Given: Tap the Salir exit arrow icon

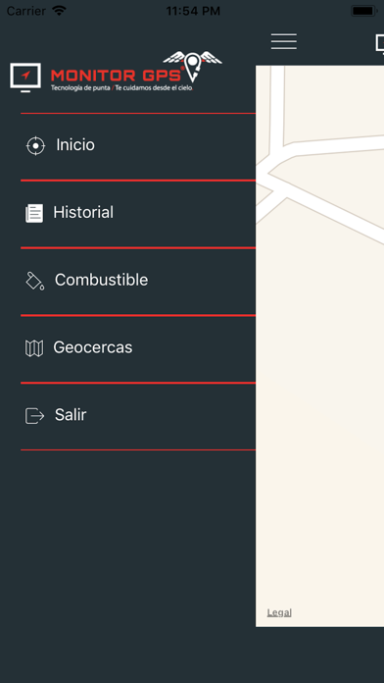Looking at the screenshot, I should [35, 415].
